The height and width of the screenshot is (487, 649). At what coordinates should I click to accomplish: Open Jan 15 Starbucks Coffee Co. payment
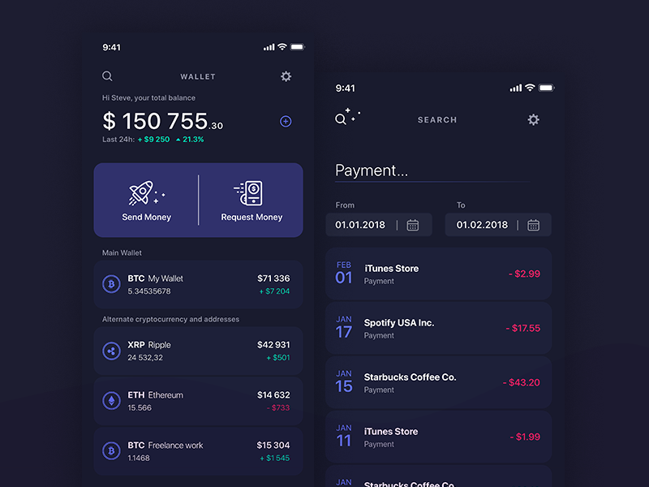tap(438, 382)
